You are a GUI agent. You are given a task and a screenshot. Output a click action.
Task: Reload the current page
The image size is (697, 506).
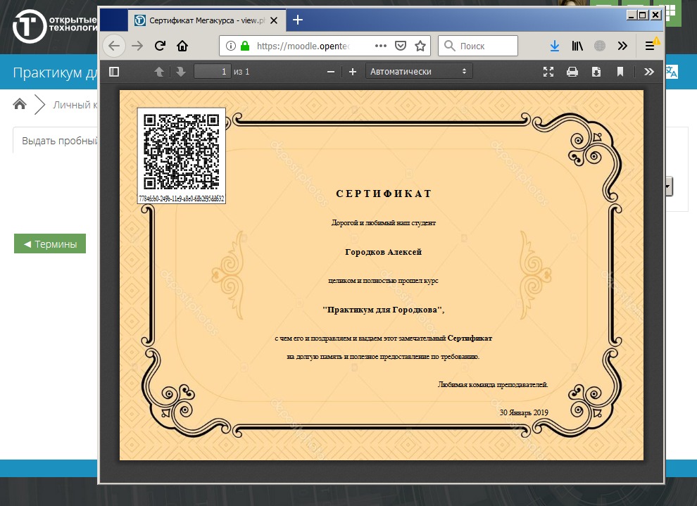click(160, 46)
